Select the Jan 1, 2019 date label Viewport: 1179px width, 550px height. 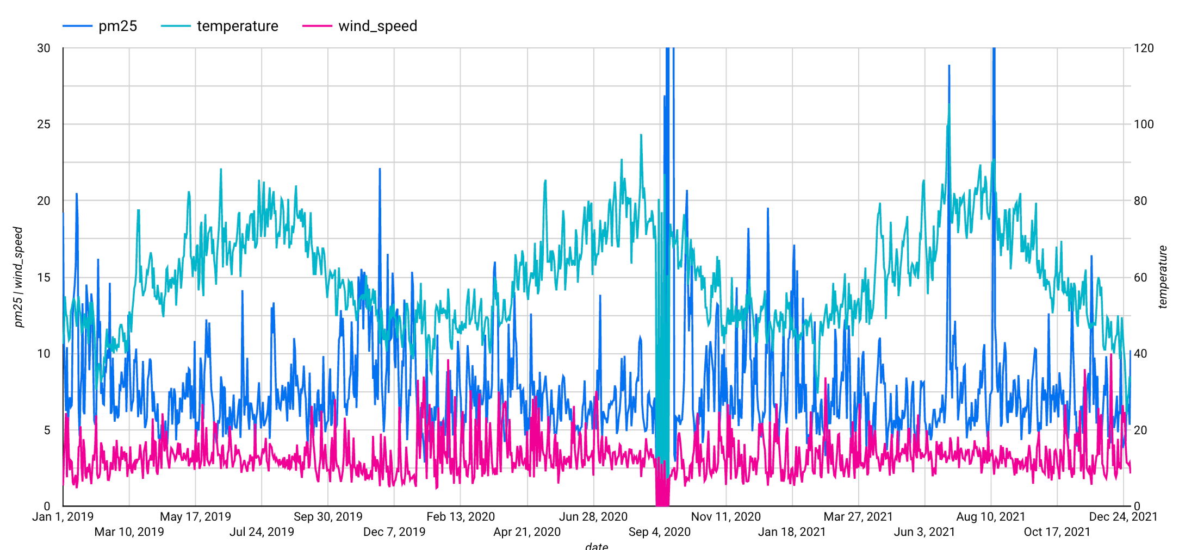[63, 516]
